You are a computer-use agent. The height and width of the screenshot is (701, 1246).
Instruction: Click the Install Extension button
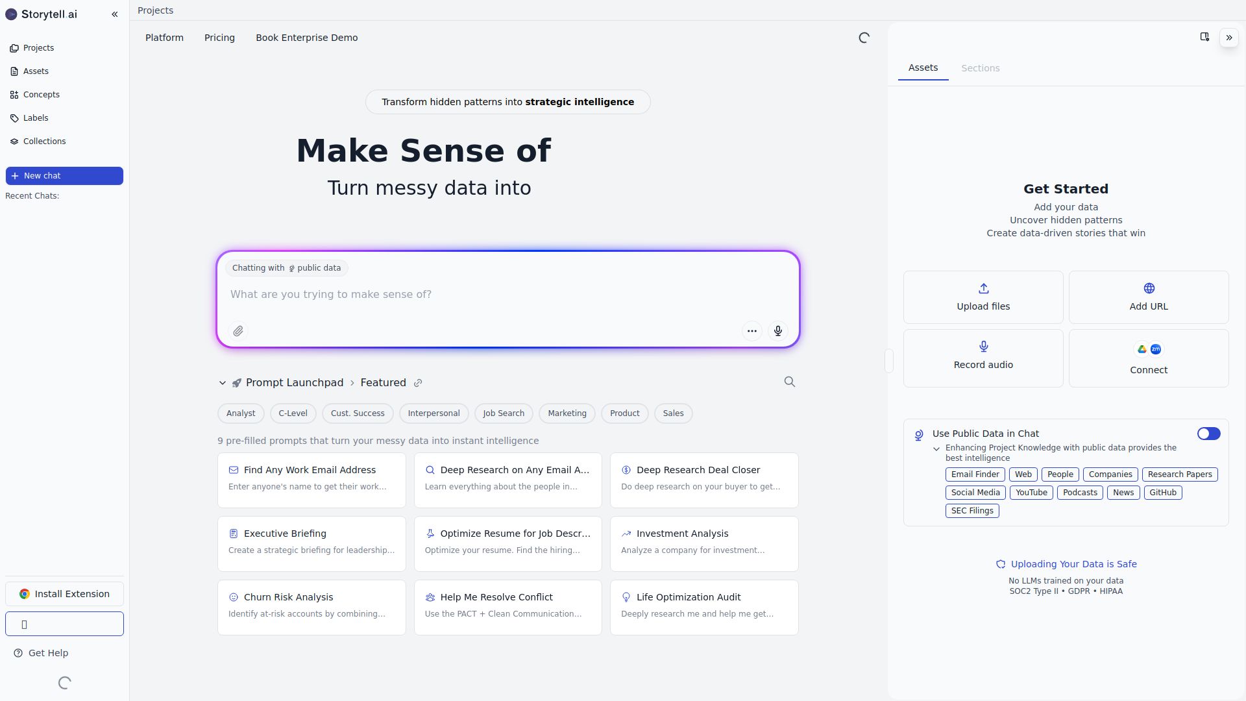pyautogui.click(x=64, y=594)
